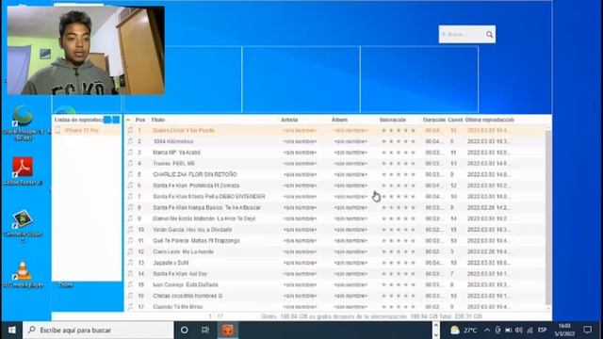The height and width of the screenshot is (339, 603).
Task: Sort by the Valoración column header
Action: point(392,120)
